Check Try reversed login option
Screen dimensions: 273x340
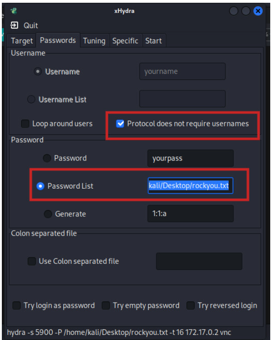(x=190, y=305)
